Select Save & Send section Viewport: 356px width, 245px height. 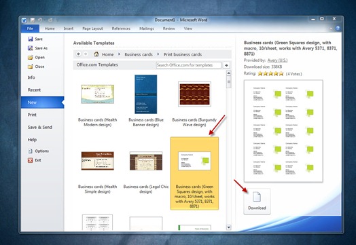(x=40, y=128)
